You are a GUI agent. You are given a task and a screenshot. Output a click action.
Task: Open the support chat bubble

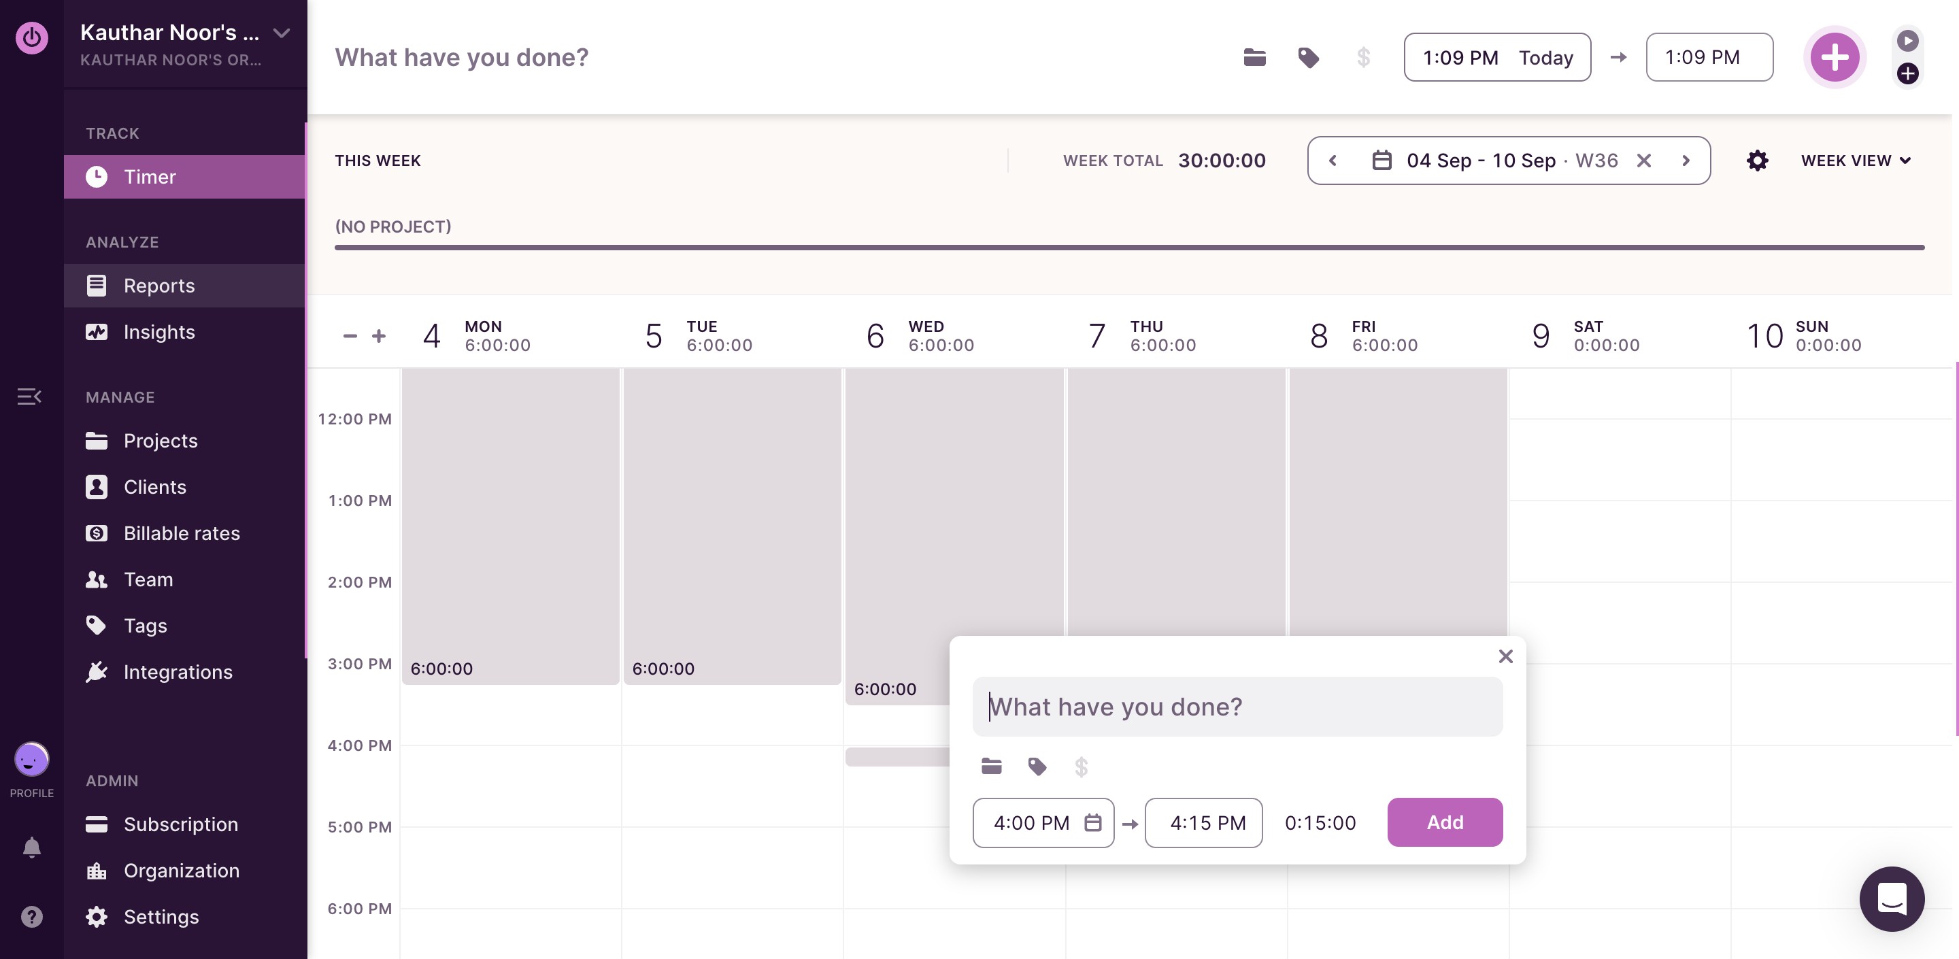pos(1891,899)
